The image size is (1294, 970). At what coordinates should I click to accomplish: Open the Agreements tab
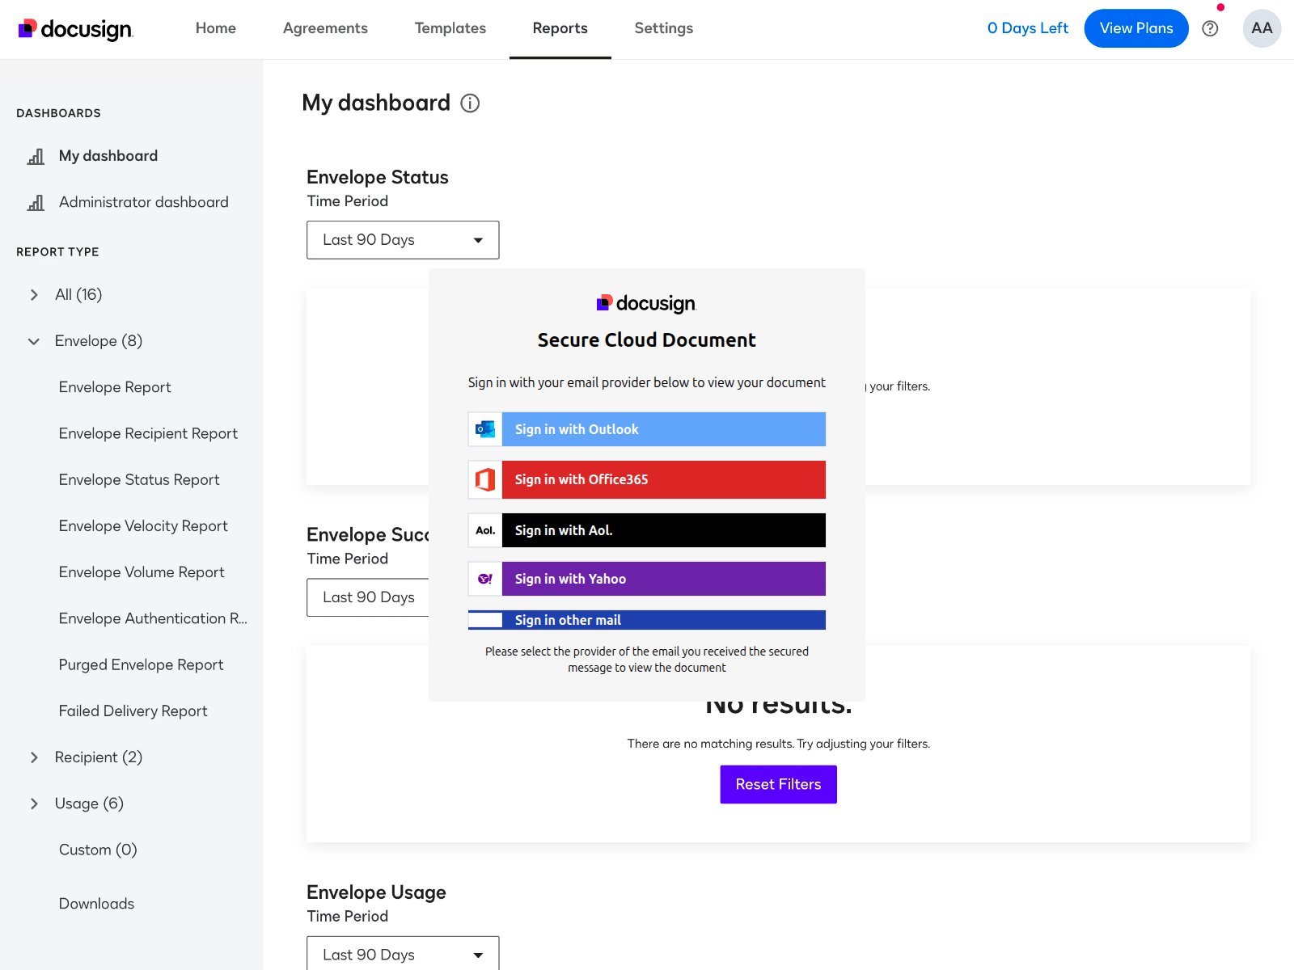click(x=325, y=28)
